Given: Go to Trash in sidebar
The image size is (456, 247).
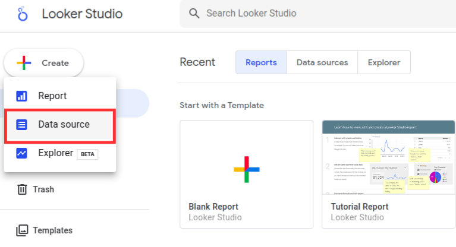Looking at the screenshot, I should 43,189.
